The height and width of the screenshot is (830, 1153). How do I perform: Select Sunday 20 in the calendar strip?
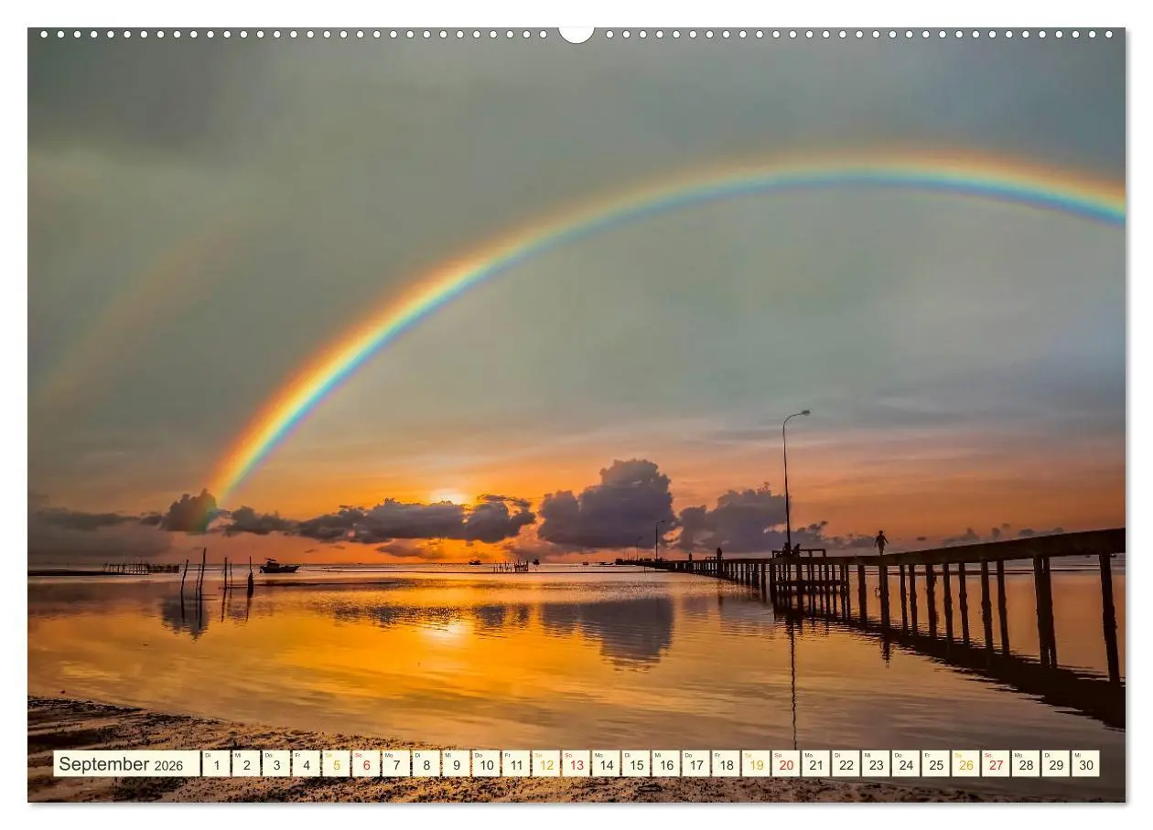786,764
